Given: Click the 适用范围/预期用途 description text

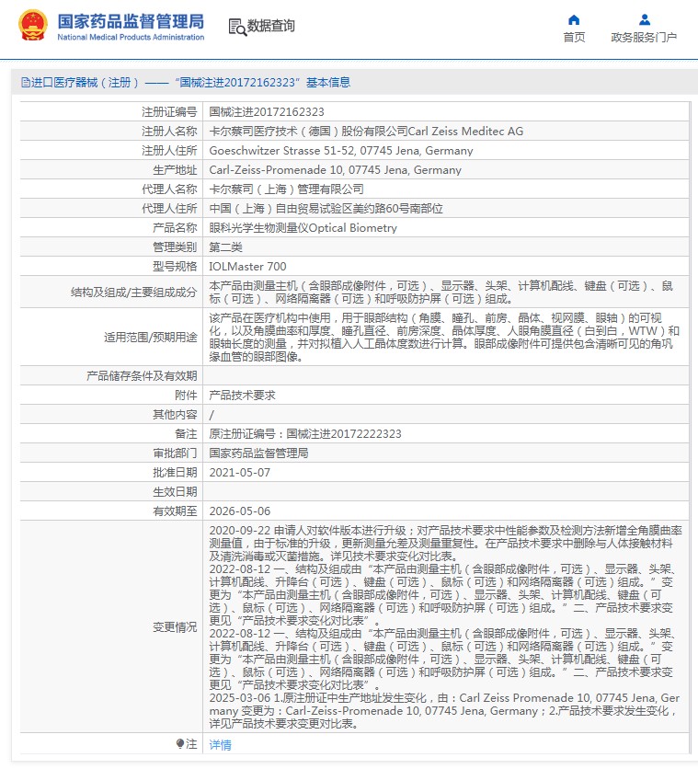Looking at the screenshot, I should [x=444, y=338].
